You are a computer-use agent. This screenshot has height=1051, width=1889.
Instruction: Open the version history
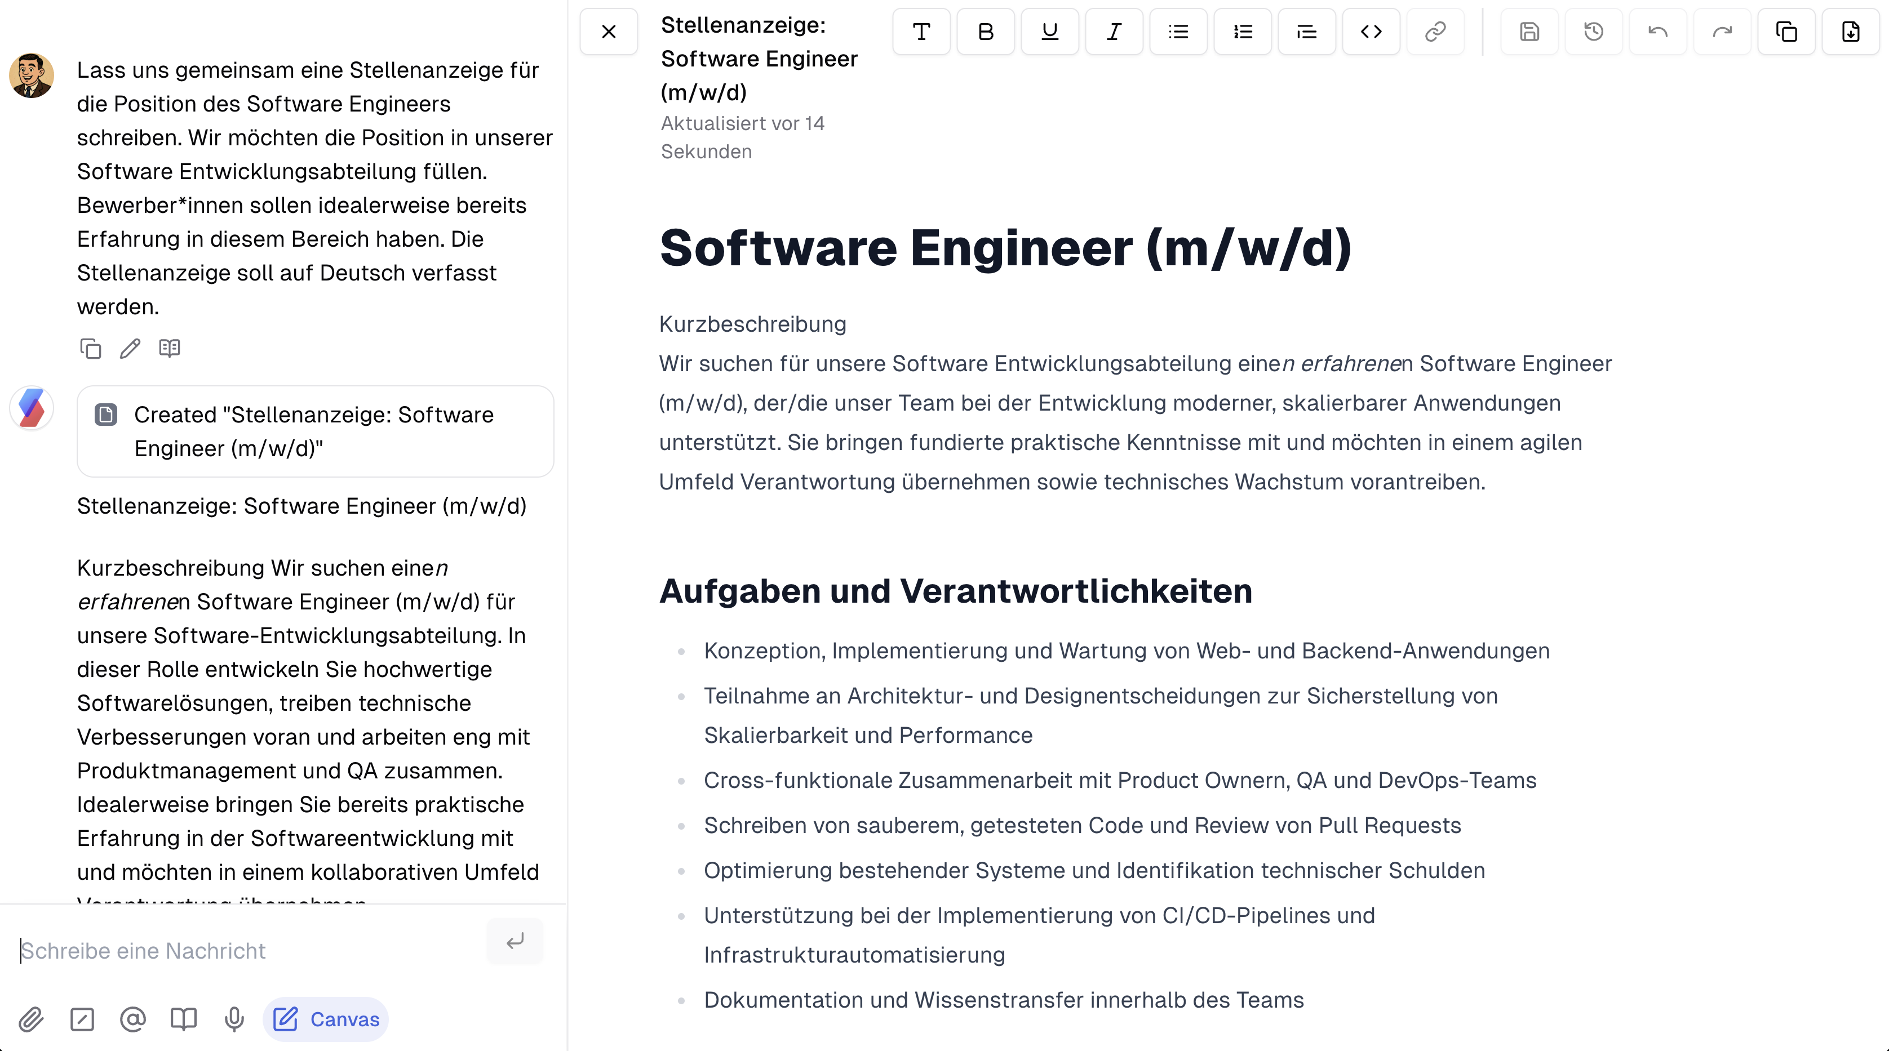point(1594,32)
